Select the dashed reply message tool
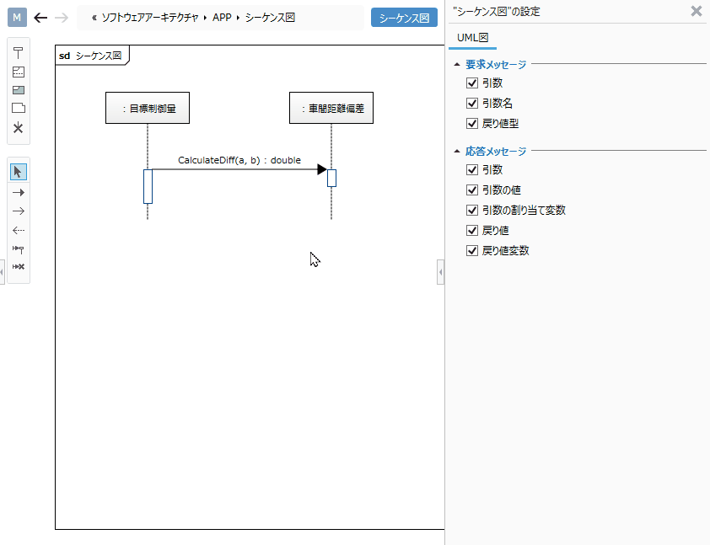The height and width of the screenshot is (545, 710). 18,230
